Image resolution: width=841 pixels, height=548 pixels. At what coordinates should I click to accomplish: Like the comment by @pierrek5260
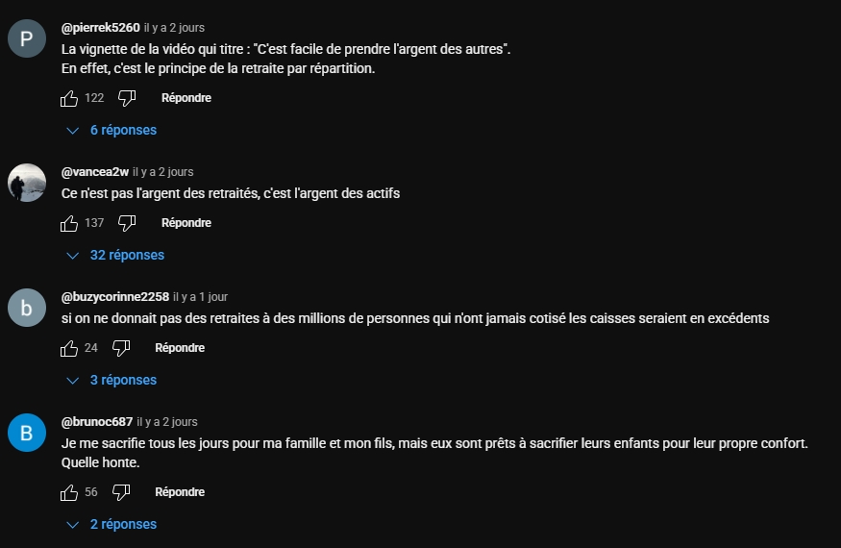[69, 98]
